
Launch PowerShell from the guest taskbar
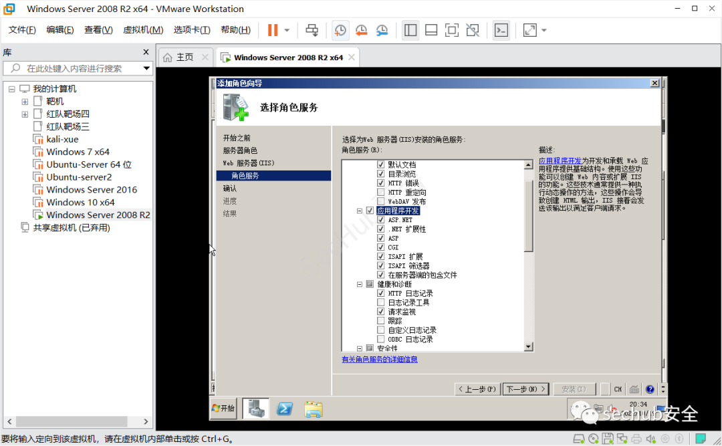tap(285, 409)
